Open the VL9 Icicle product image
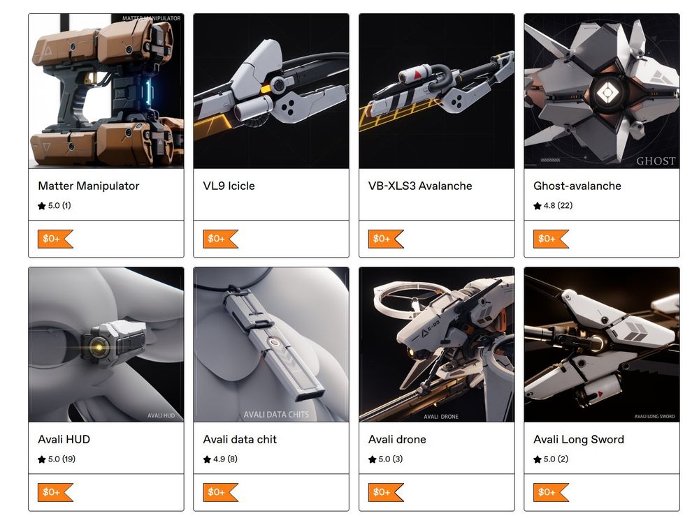Viewport: 699px width, 518px height. coord(271,91)
